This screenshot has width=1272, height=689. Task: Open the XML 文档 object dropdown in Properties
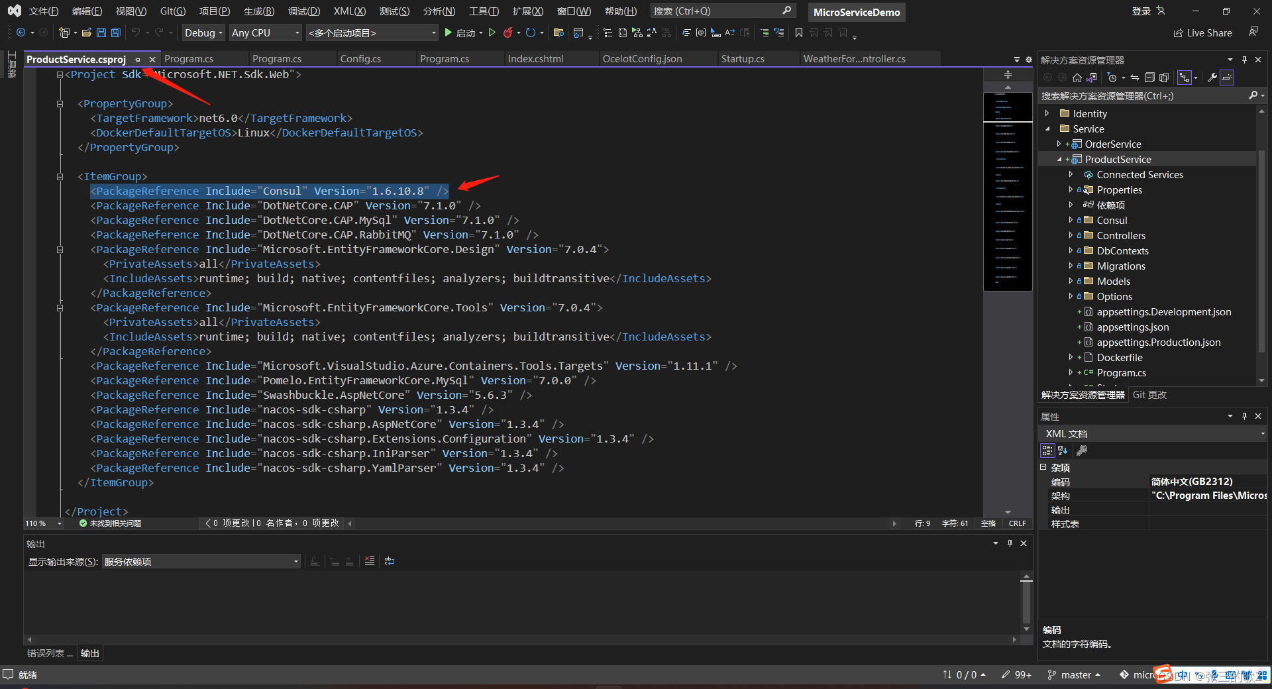(x=1153, y=433)
